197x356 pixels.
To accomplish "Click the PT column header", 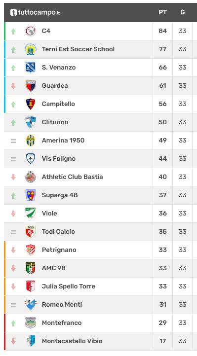I will [163, 12].
